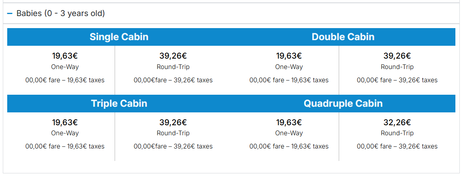Image resolution: width=463 pixels, height=177 pixels.
Task: Collapse the Babies section minus icon
Action: (x=10, y=14)
